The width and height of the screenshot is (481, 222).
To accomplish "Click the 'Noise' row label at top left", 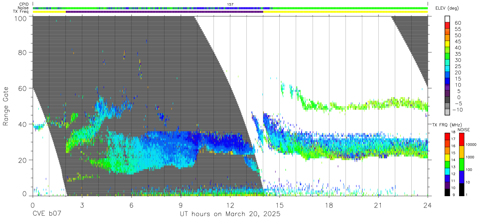I will (24, 8).
